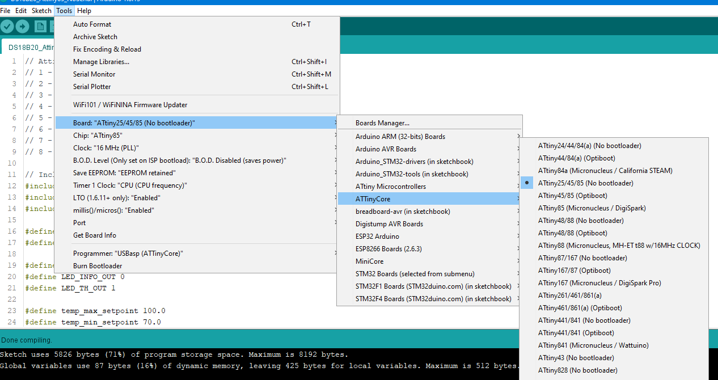Open Boards Manager...
The height and width of the screenshot is (380, 718).
point(429,123)
